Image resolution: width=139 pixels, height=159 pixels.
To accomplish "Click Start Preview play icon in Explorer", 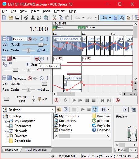I will [82, 109].
